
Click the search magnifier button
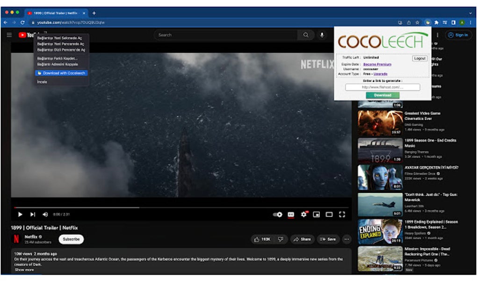pos(306,35)
